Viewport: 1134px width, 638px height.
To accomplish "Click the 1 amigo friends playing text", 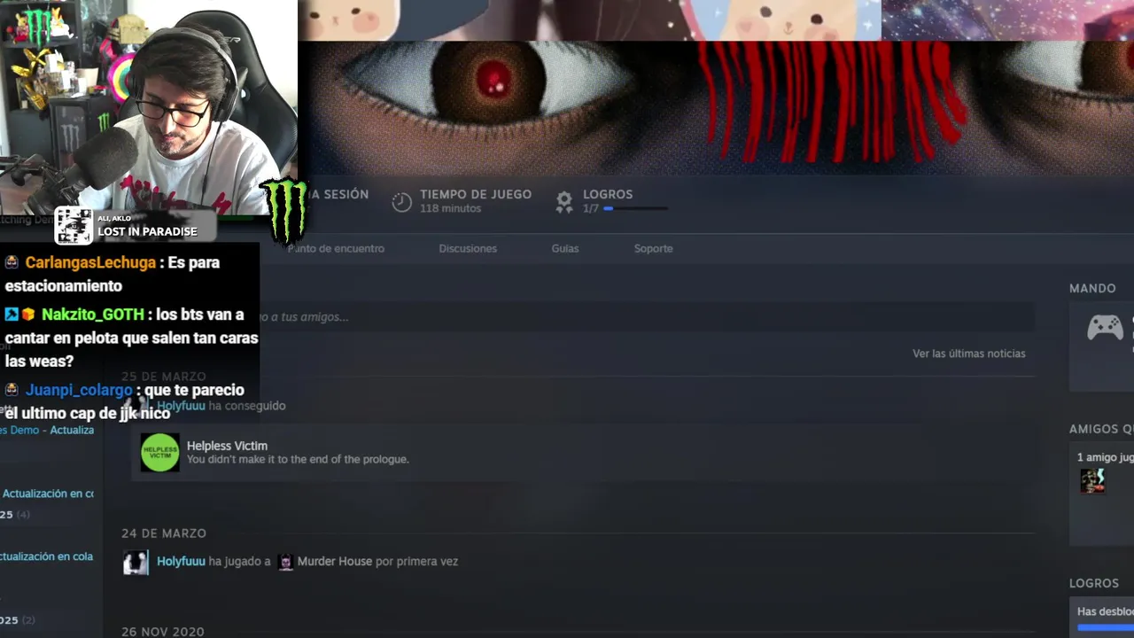I will (x=1105, y=458).
